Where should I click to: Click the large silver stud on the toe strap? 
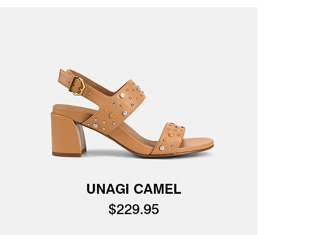click(162, 148)
